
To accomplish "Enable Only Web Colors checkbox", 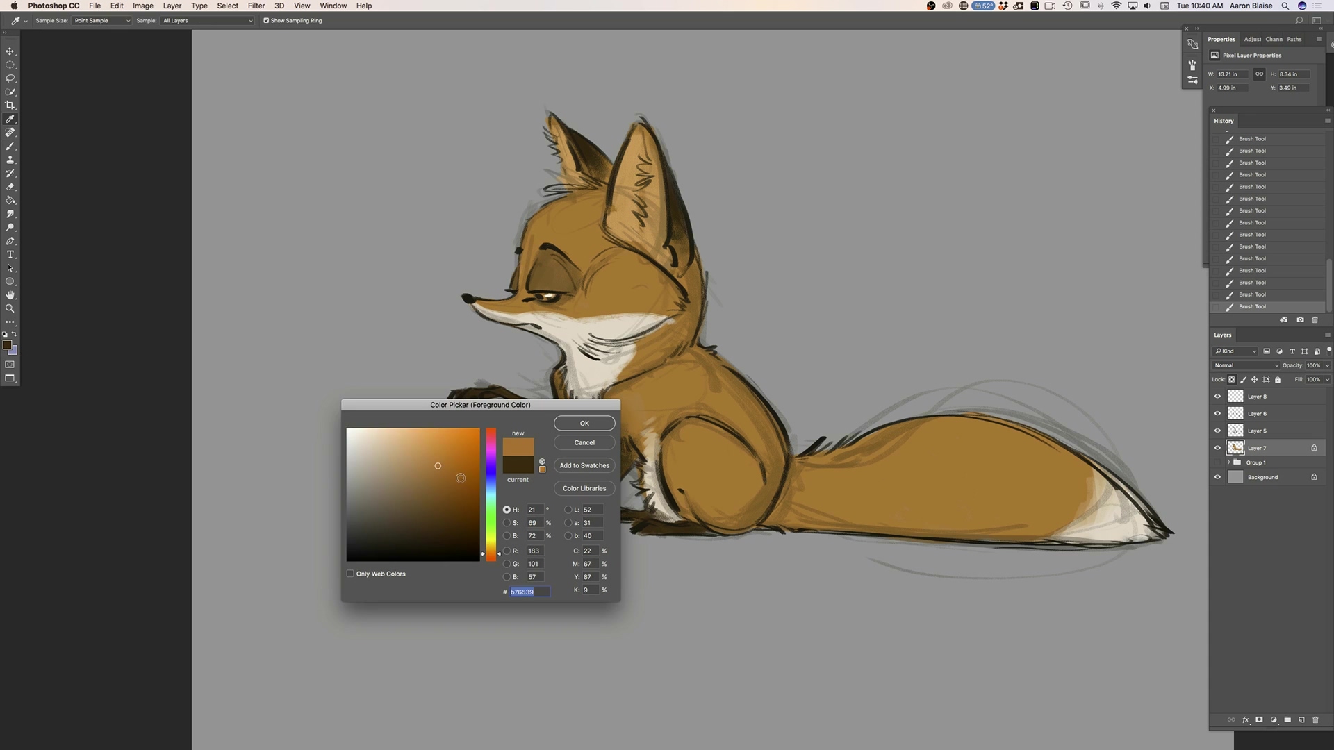I will pos(350,574).
